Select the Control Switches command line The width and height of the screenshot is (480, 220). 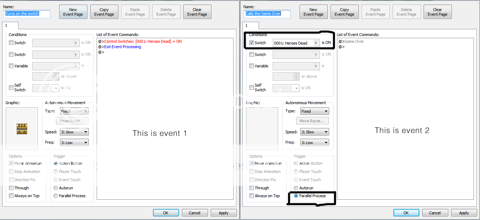143,41
